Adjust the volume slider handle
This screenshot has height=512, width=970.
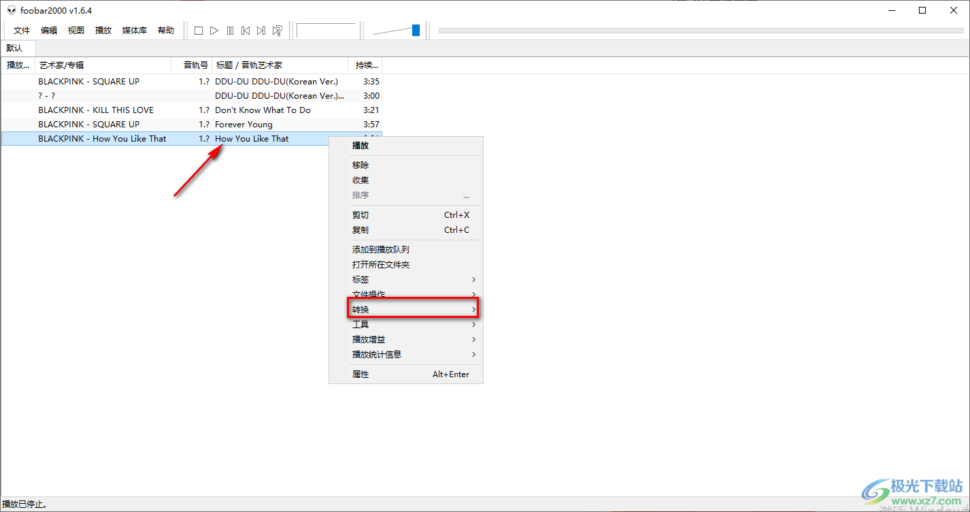pos(416,30)
